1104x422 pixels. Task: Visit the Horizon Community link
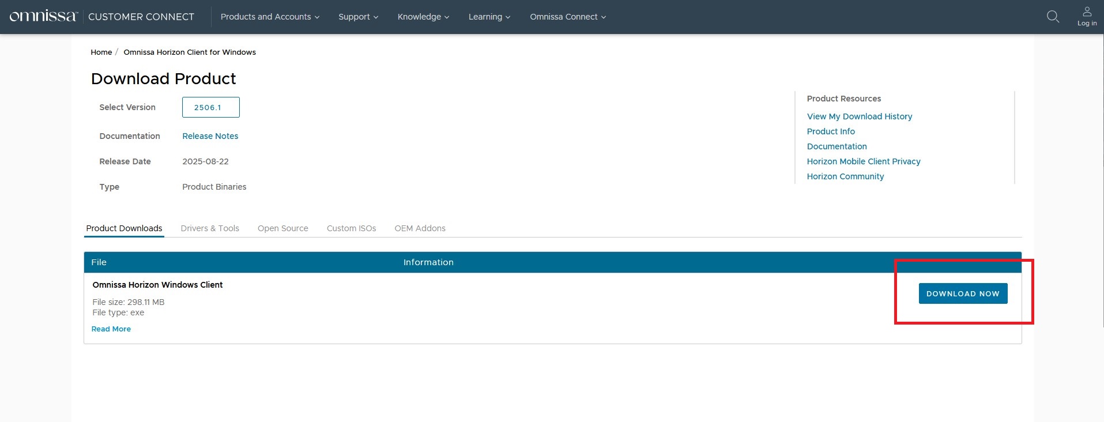click(x=845, y=176)
